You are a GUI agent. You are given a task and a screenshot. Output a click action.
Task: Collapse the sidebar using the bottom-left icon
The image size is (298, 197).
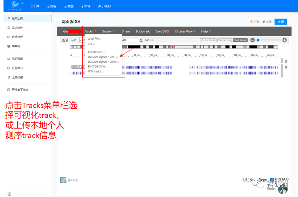pyautogui.click(x=9, y=194)
